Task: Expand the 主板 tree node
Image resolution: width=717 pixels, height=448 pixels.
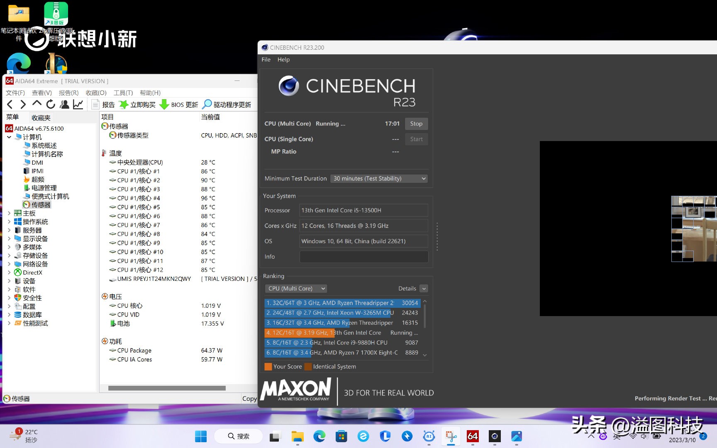Action: 9,213
